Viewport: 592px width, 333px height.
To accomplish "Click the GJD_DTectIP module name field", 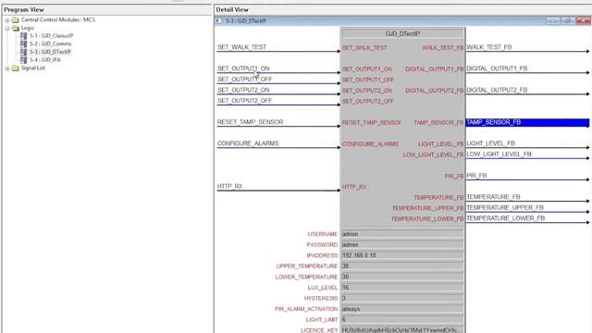I will (402, 33).
